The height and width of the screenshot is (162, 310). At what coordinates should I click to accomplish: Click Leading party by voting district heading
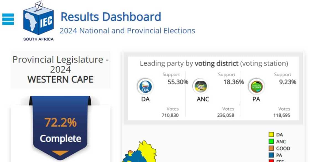[x=214, y=63]
